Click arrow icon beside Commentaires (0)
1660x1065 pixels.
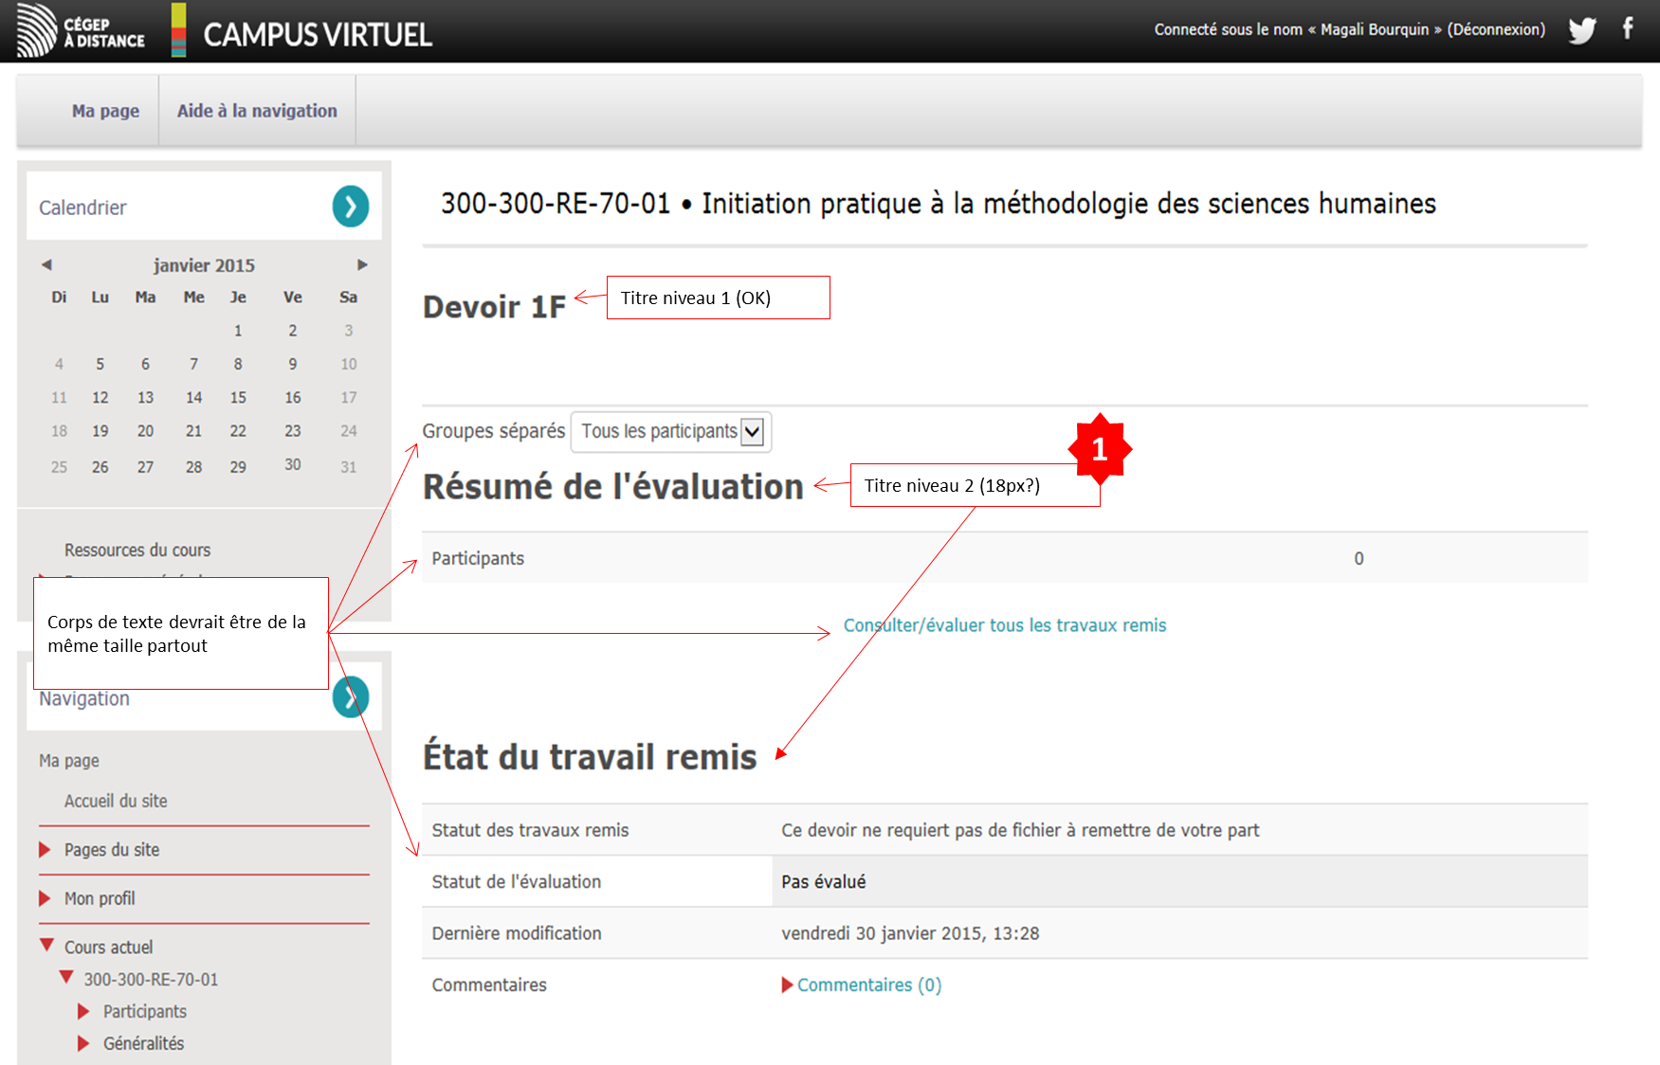[x=787, y=985]
